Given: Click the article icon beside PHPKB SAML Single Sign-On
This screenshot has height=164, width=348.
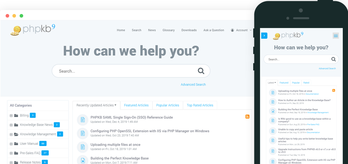Looking at the screenshot, I should (82, 120).
